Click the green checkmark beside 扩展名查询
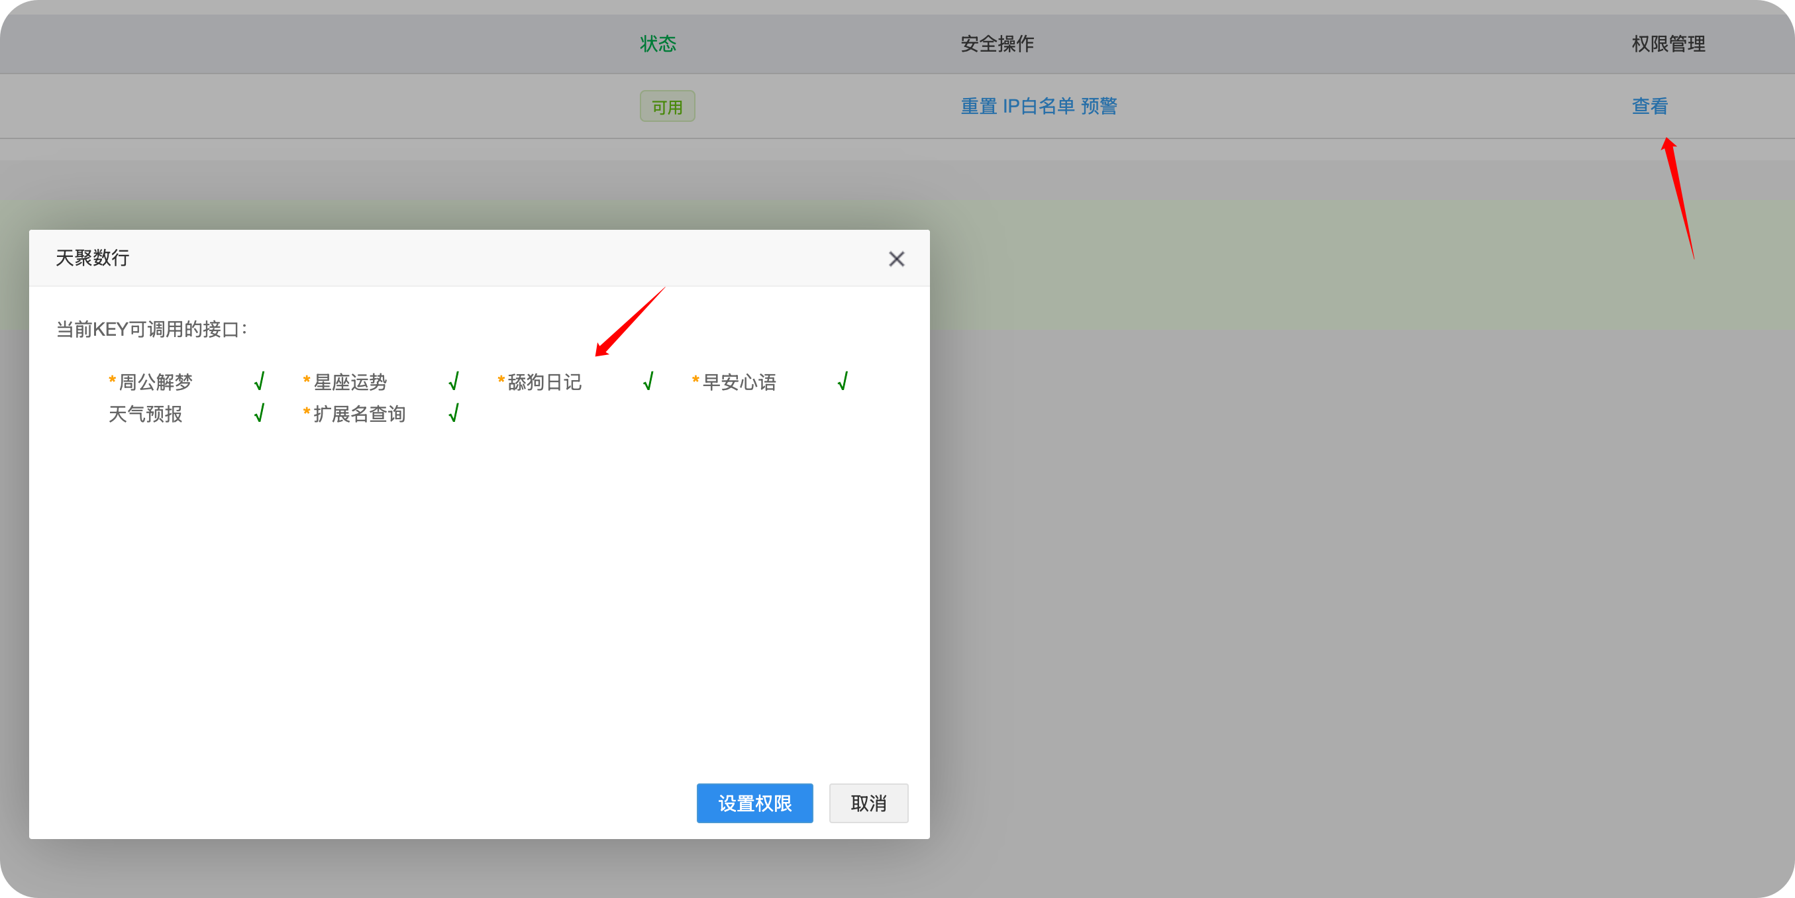The height and width of the screenshot is (898, 1795). [454, 414]
